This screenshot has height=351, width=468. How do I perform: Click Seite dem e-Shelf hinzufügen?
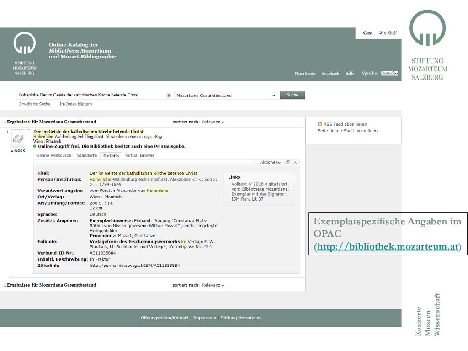click(347, 130)
